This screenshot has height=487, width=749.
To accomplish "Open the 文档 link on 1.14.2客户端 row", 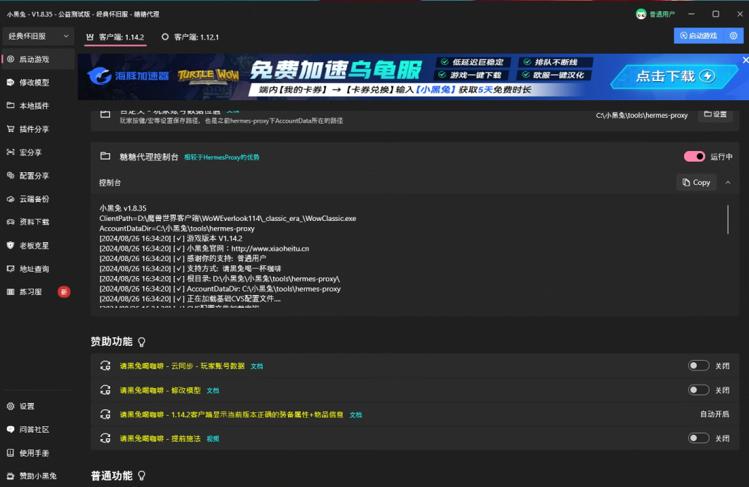I will pos(355,415).
